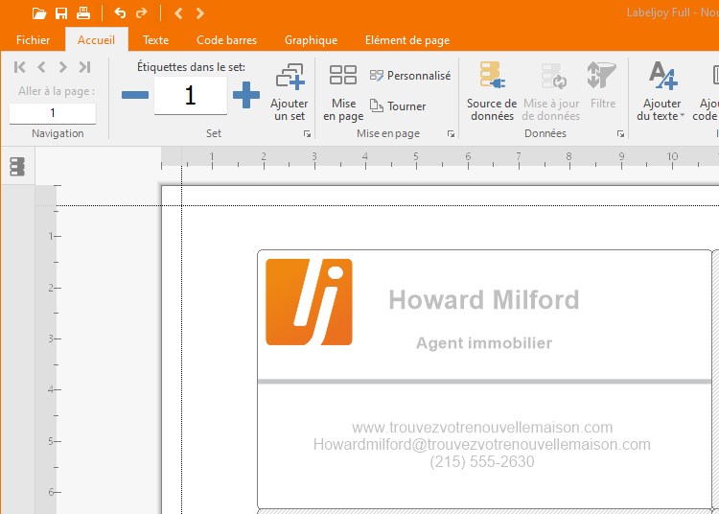
Task: Open the 'Filtre' data filter
Action: 602,85
